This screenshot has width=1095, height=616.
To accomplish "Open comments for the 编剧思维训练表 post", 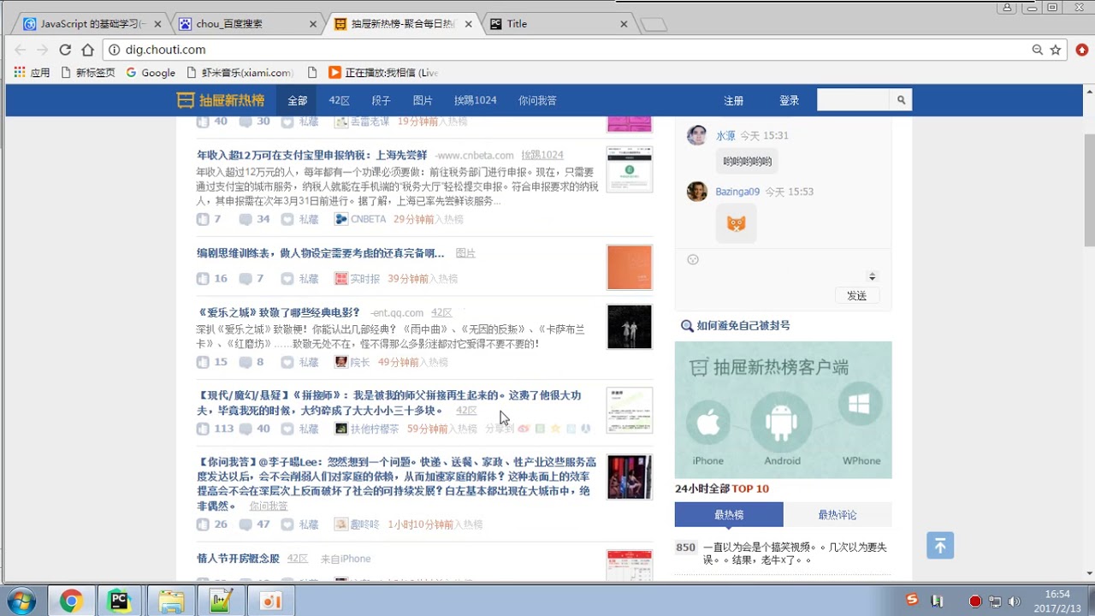I will coord(252,278).
